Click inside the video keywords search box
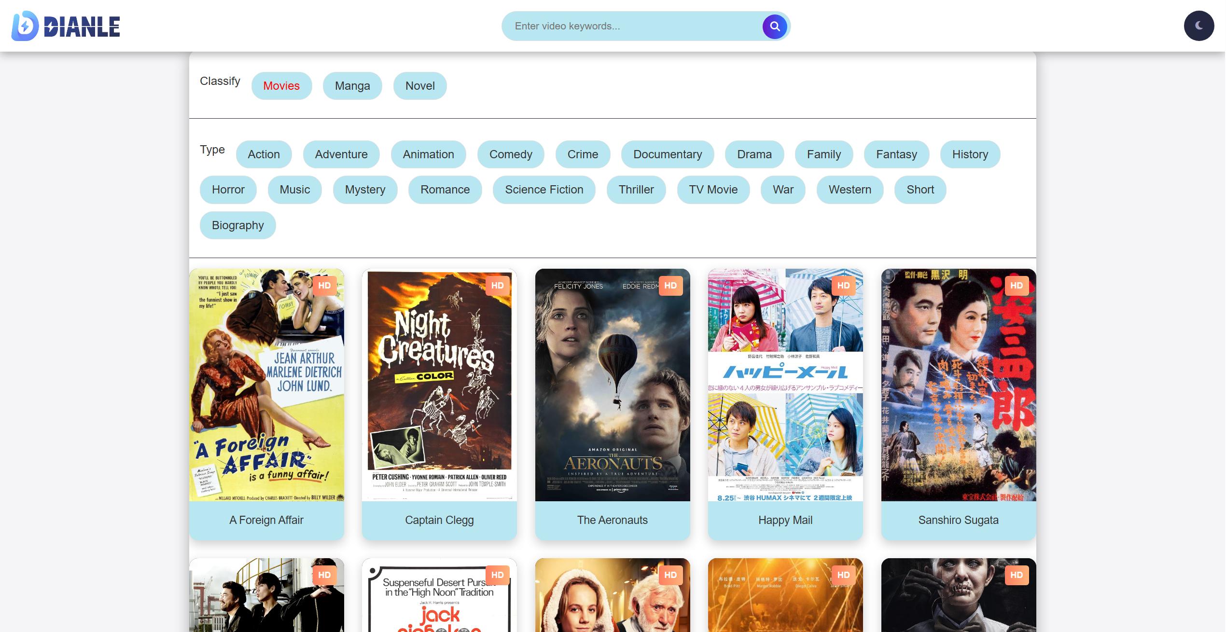 [627, 26]
